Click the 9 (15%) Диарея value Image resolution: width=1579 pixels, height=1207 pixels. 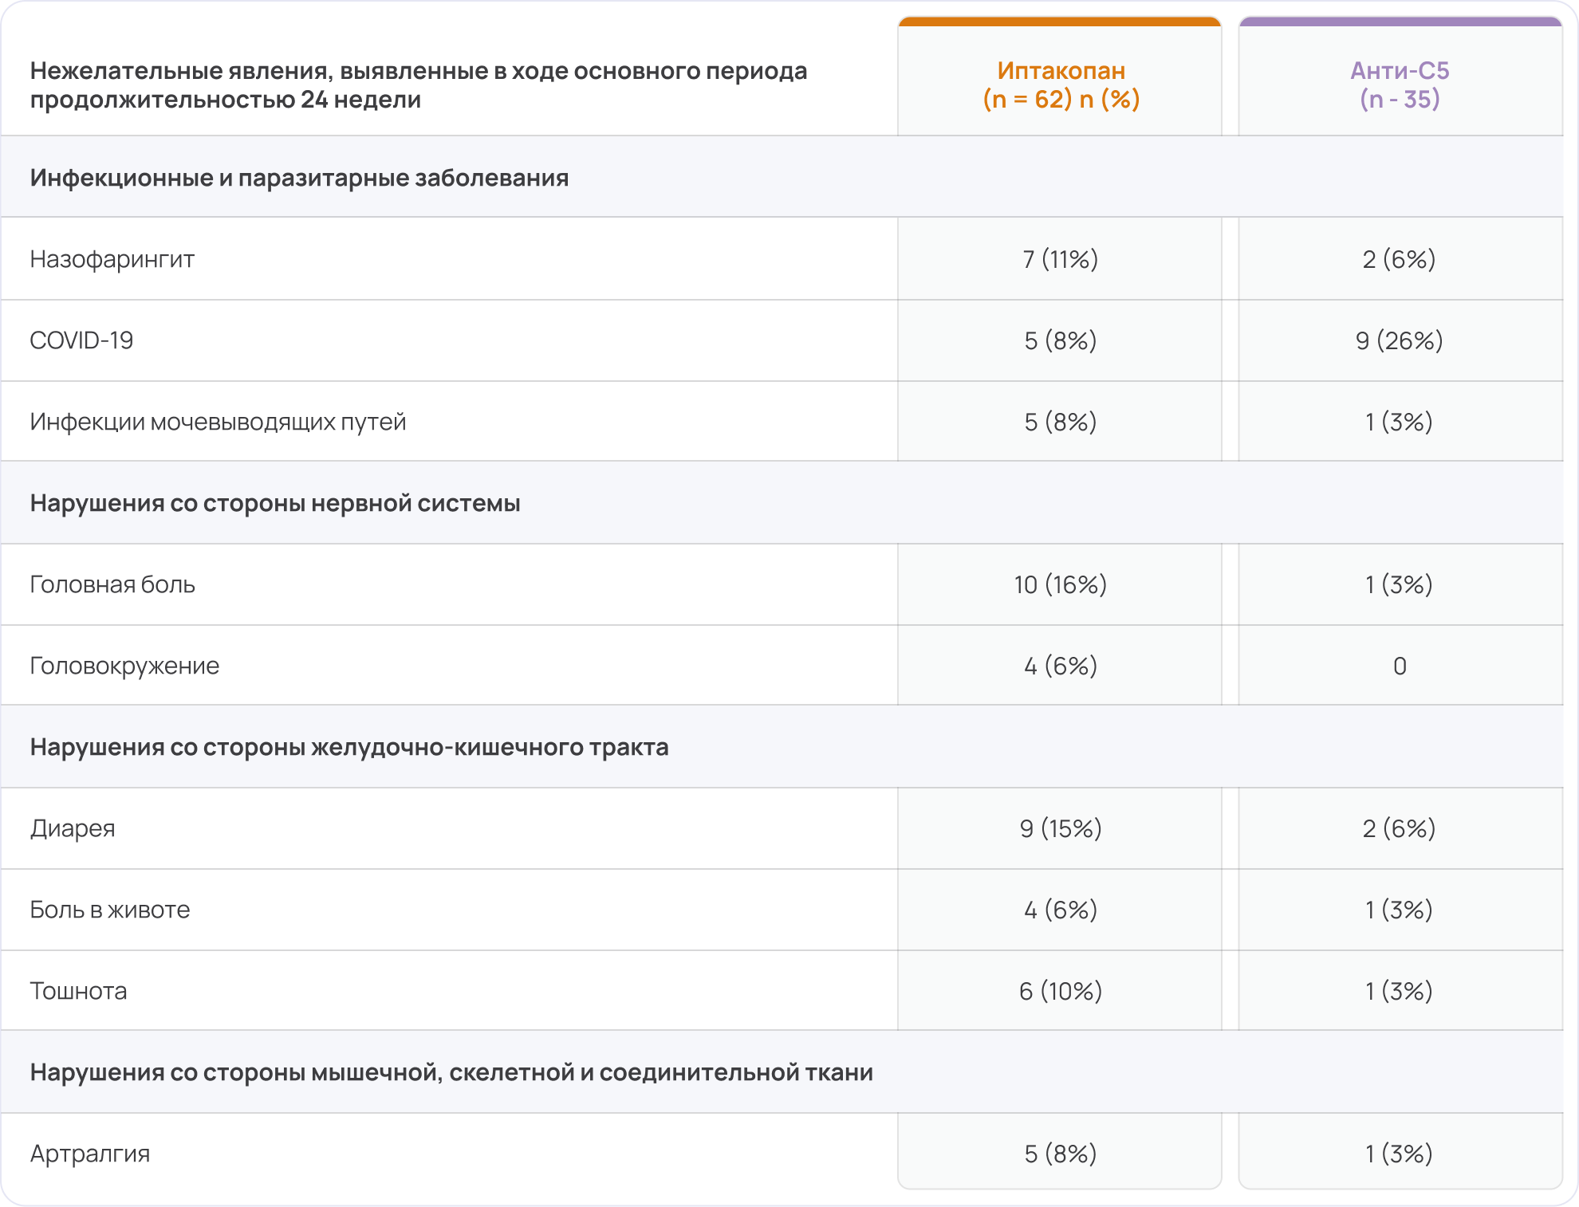pyautogui.click(x=1060, y=828)
